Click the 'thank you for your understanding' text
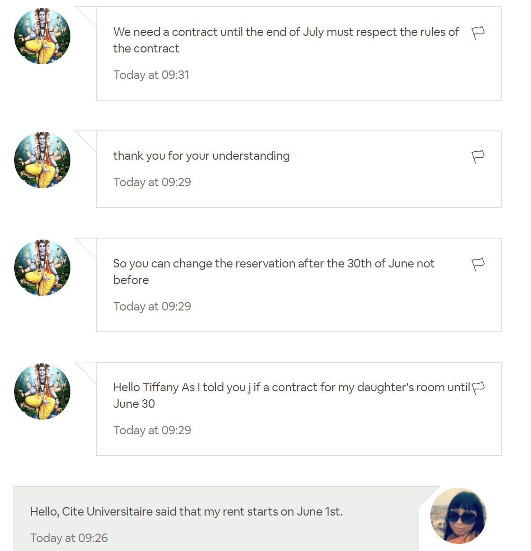The image size is (531, 551). [201, 155]
